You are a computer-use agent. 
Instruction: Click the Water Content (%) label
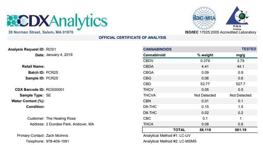28,101
